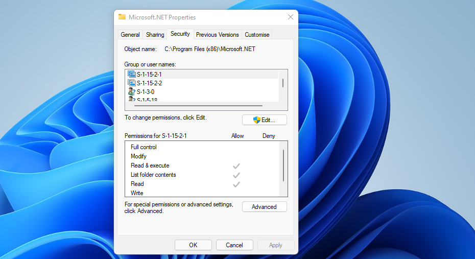Close the Microsoft.NET Properties dialog
This screenshot has height=259, width=475.
coord(291,17)
